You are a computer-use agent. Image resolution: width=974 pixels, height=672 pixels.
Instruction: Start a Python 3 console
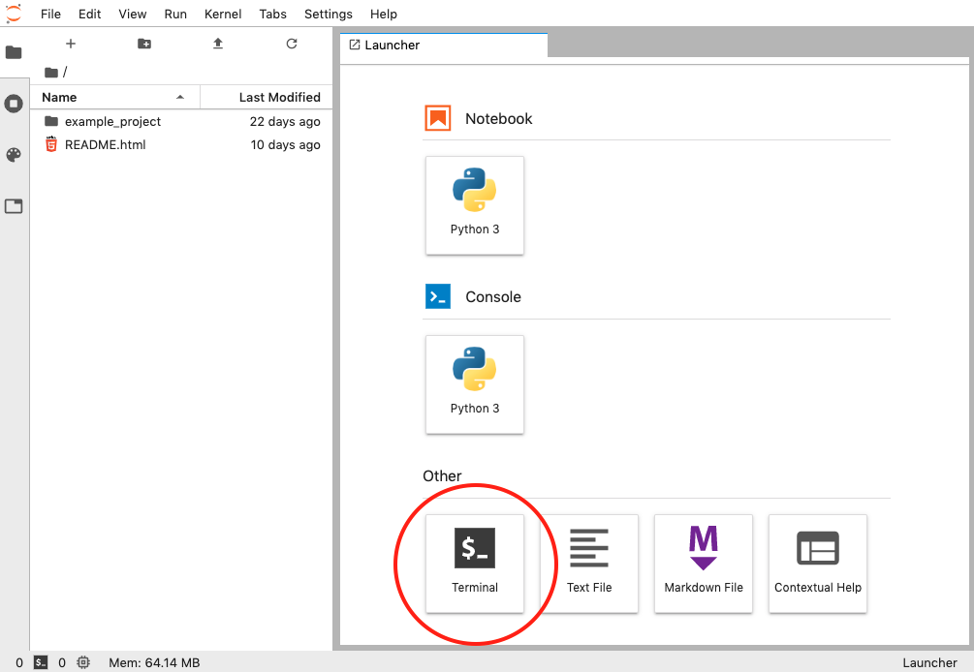(475, 384)
